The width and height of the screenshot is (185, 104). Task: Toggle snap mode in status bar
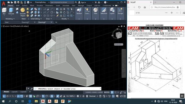click(115, 92)
